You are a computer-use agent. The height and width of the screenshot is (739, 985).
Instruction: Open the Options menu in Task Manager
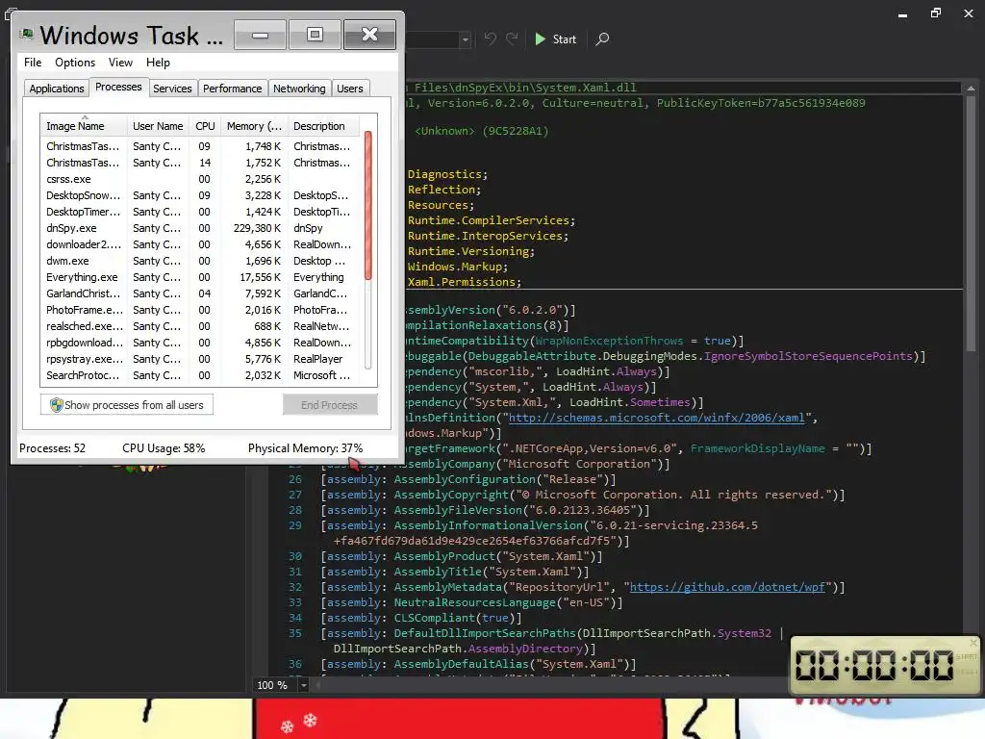coord(75,63)
